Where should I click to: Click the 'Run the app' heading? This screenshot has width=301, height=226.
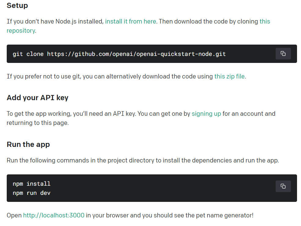click(28, 144)
